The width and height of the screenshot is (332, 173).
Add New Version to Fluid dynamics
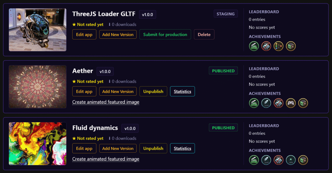pyautogui.click(x=118, y=148)
